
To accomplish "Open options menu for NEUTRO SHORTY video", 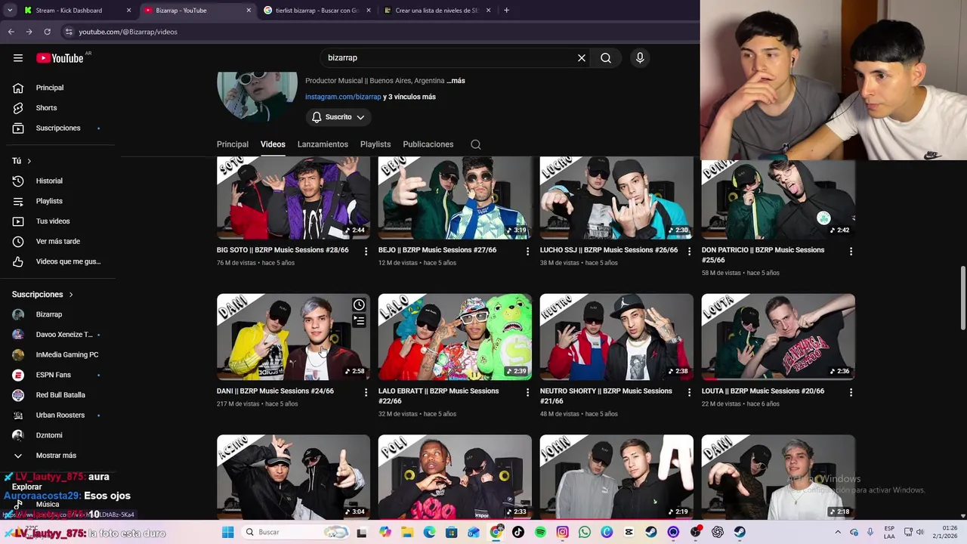I will click(689, 392).
